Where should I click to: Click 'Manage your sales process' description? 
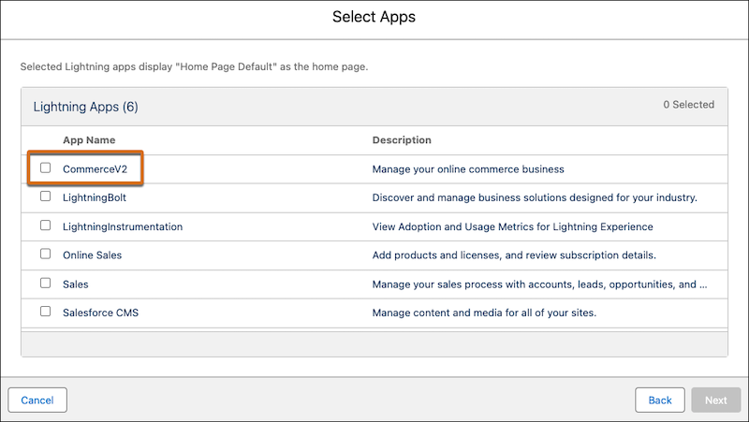click(x=540, y=284)
